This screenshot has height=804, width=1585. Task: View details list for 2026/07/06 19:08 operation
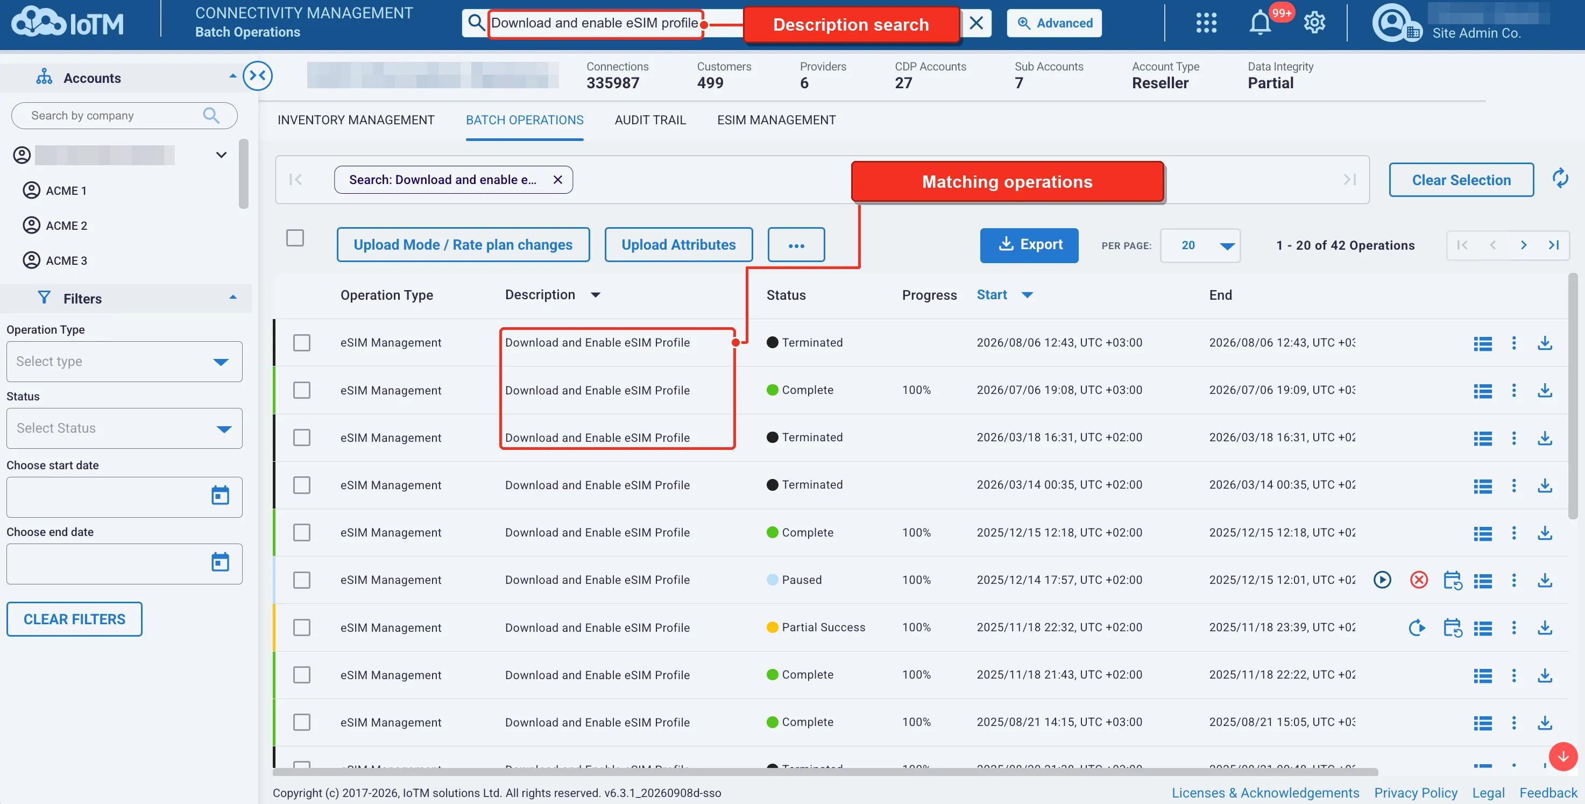(1483, 390)
